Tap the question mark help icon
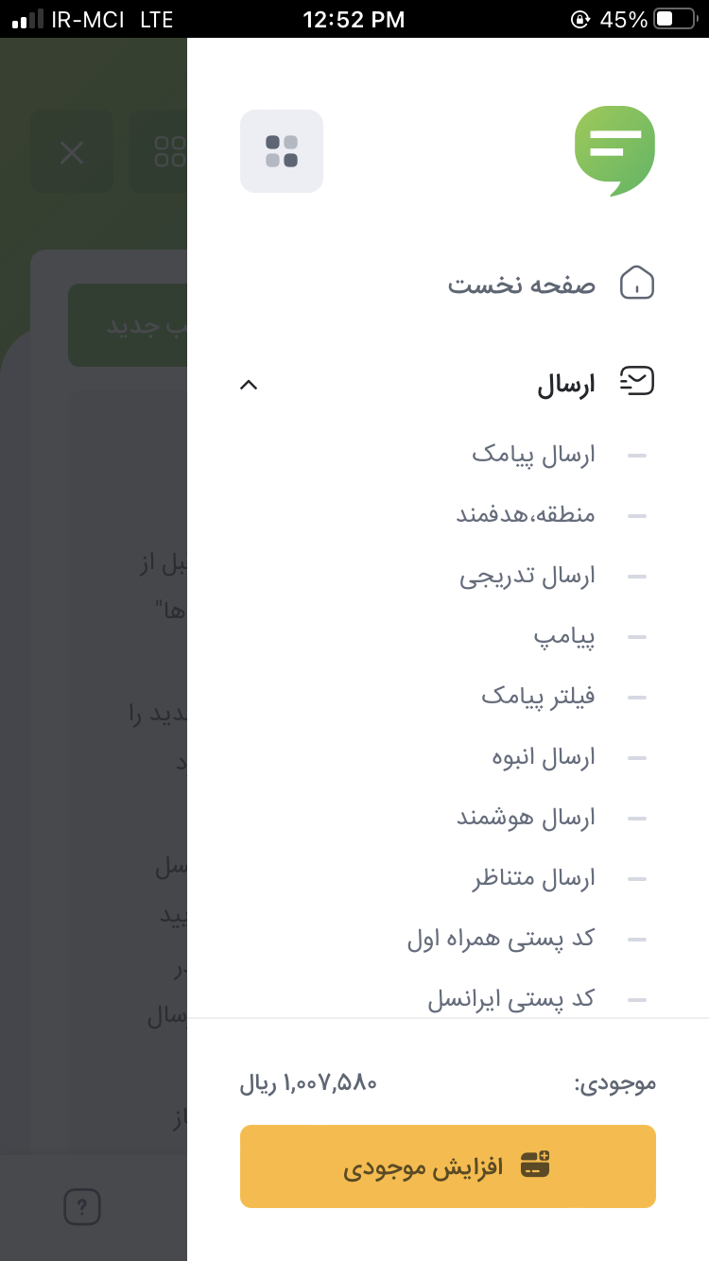The width and height of the screenshot is (709, 1261). (x=81, y=1207)
